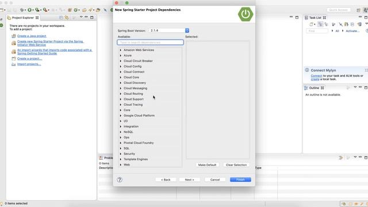Expand the Azure dependency category

point(121,55)
